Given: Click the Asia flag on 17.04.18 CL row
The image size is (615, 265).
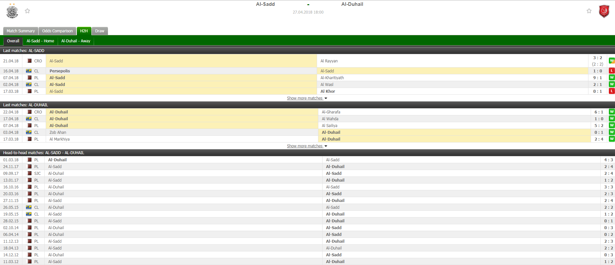Looking at the screenshot, I should [29, 119].
